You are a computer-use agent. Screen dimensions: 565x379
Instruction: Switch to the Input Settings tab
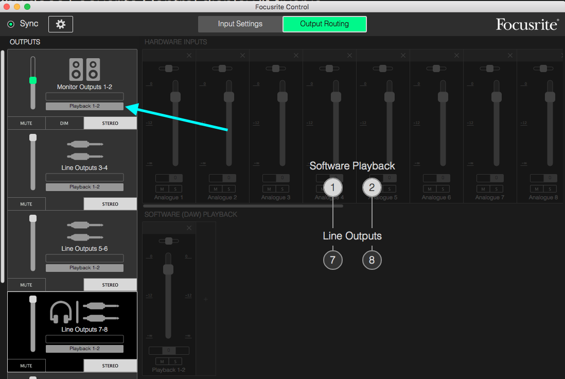[x=240, y=24]
